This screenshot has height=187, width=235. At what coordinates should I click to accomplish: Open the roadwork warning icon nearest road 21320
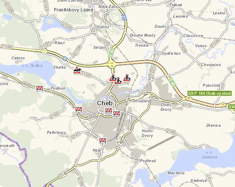[x=113, y=77]
